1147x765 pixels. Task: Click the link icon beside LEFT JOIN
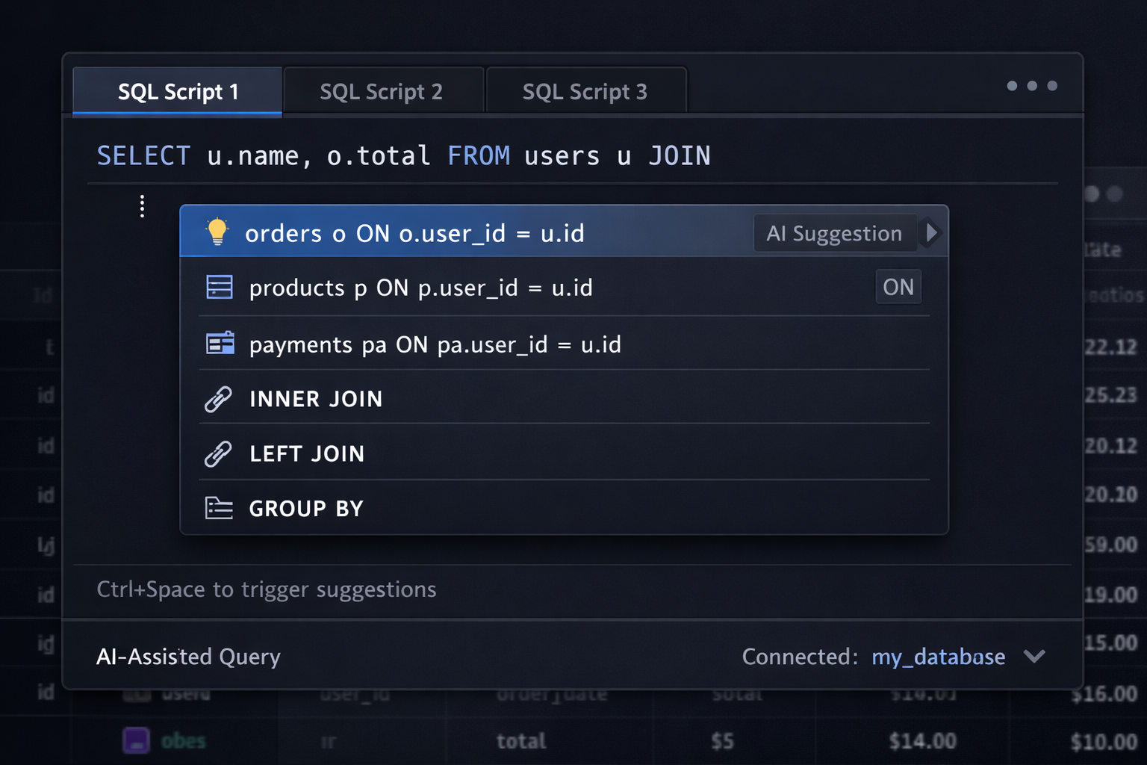pyautogui.click(x=218, y=453)
